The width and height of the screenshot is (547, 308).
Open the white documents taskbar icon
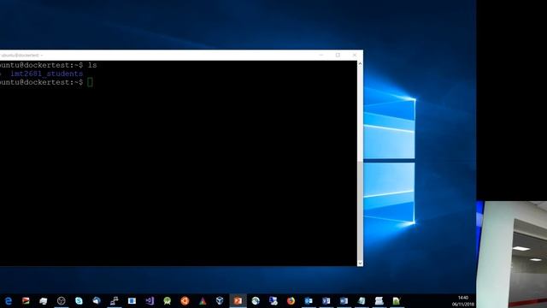tap(44, 300)
